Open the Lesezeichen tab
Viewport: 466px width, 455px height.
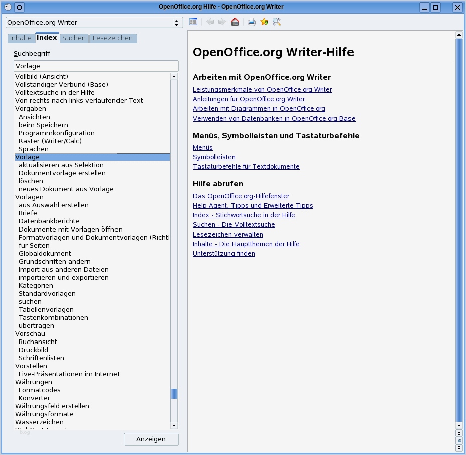[112, 38]
